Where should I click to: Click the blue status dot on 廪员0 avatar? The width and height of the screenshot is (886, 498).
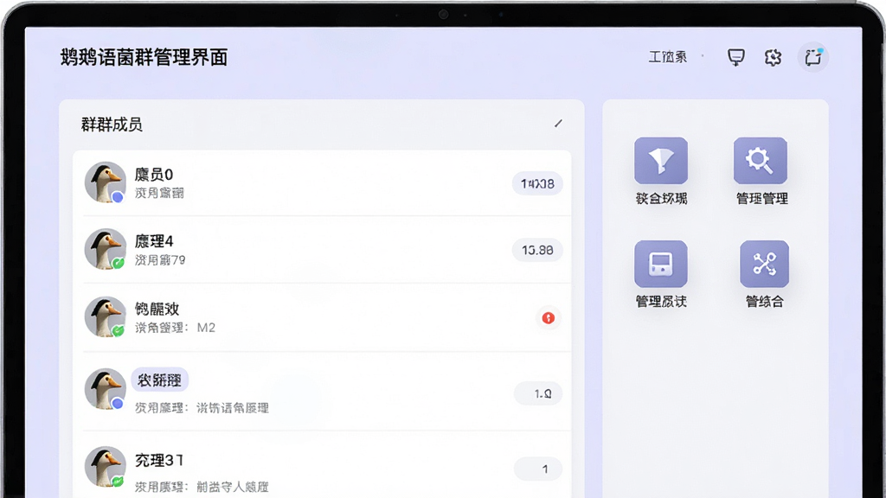pyautogui.click(x=118, y=197)
